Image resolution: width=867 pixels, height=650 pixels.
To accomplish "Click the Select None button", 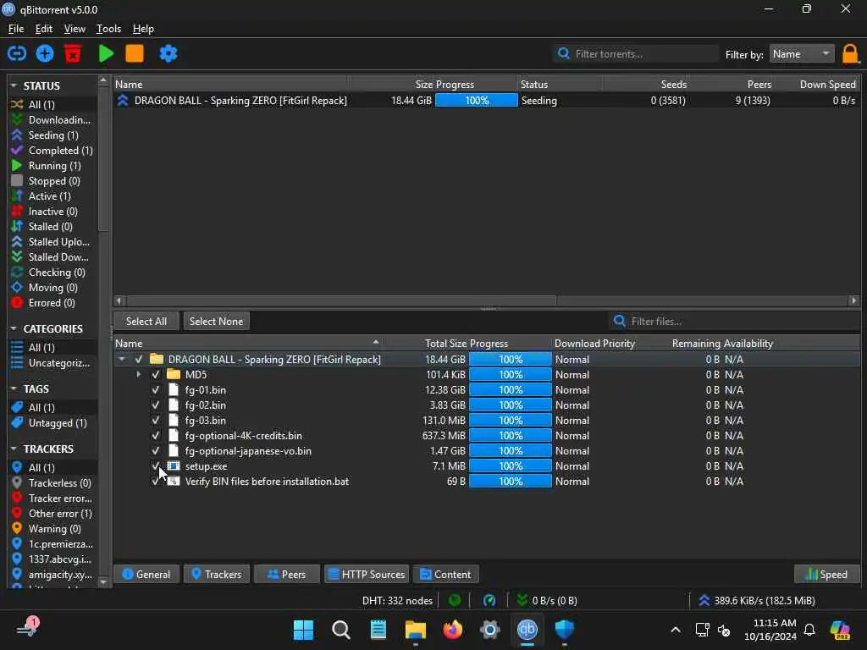I will tap(216, 321).
